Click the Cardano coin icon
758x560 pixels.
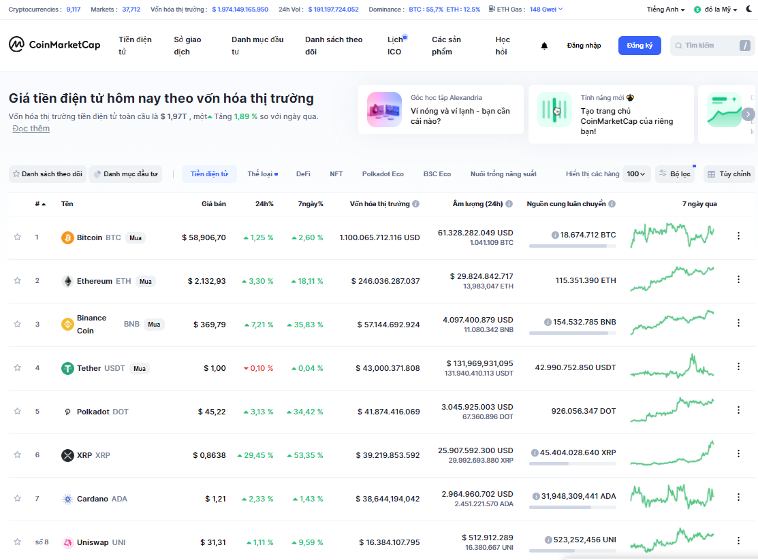[67, 499]
